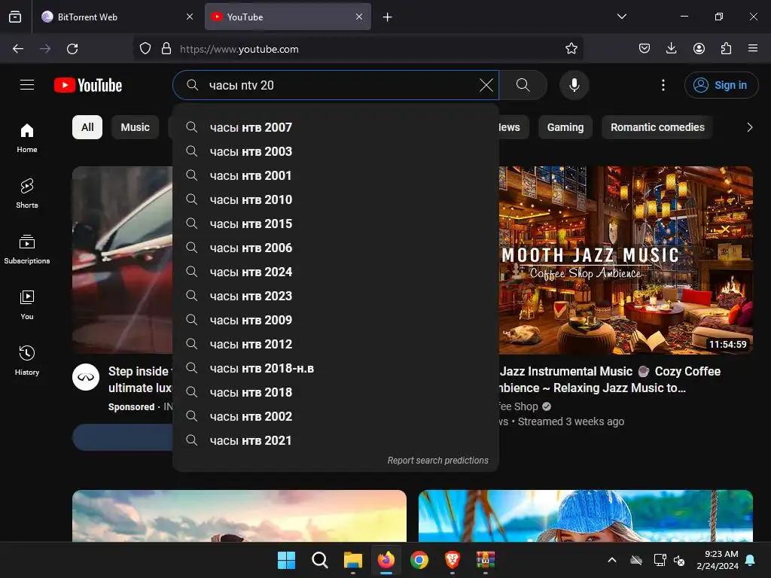771x578 pixels.
Task: Select the Gaming filter chip
Action: coord(565,127)
